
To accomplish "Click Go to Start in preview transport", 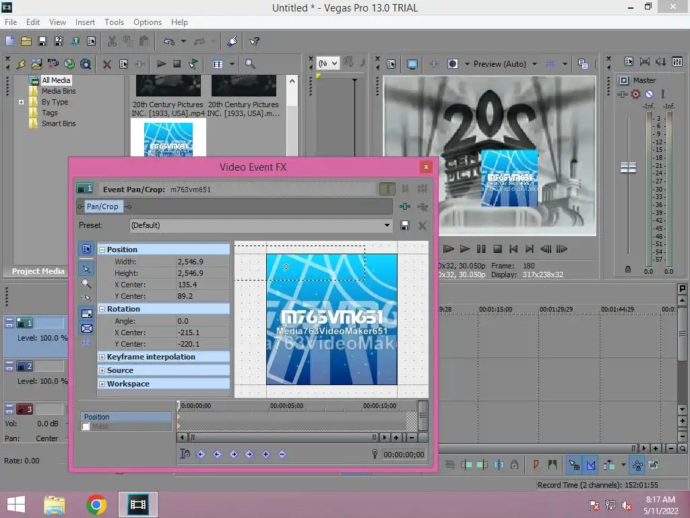I will [x=513, y=249].
